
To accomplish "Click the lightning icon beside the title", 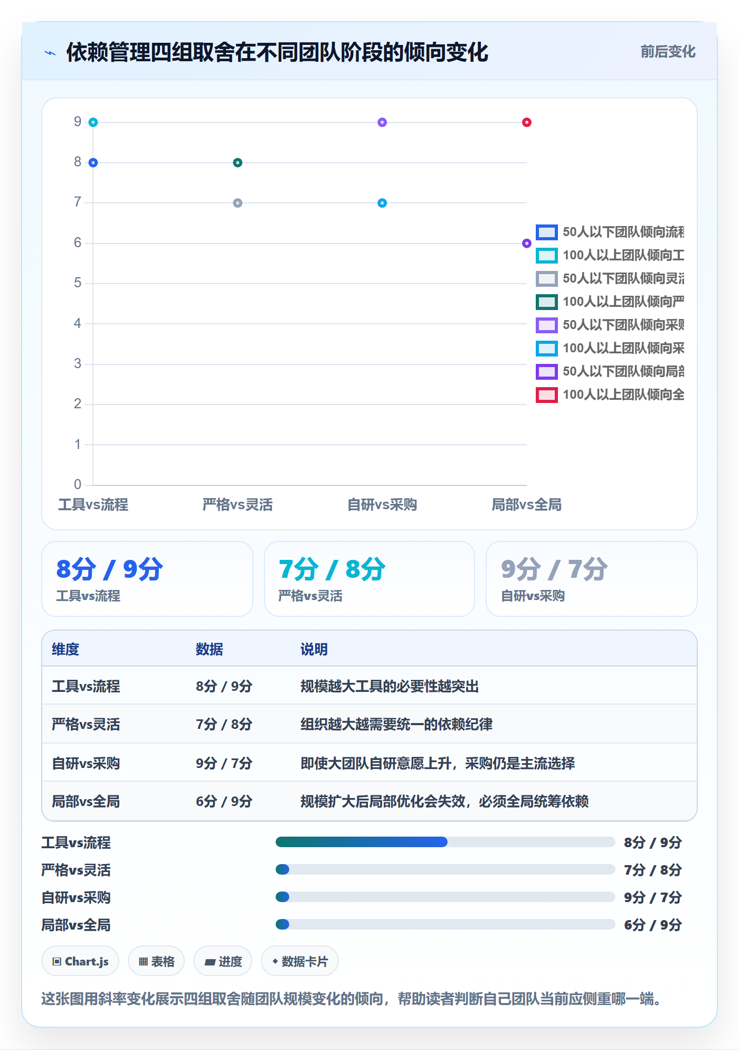I will point(50,53).
